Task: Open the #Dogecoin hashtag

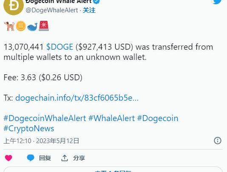Action: point(158,118)
